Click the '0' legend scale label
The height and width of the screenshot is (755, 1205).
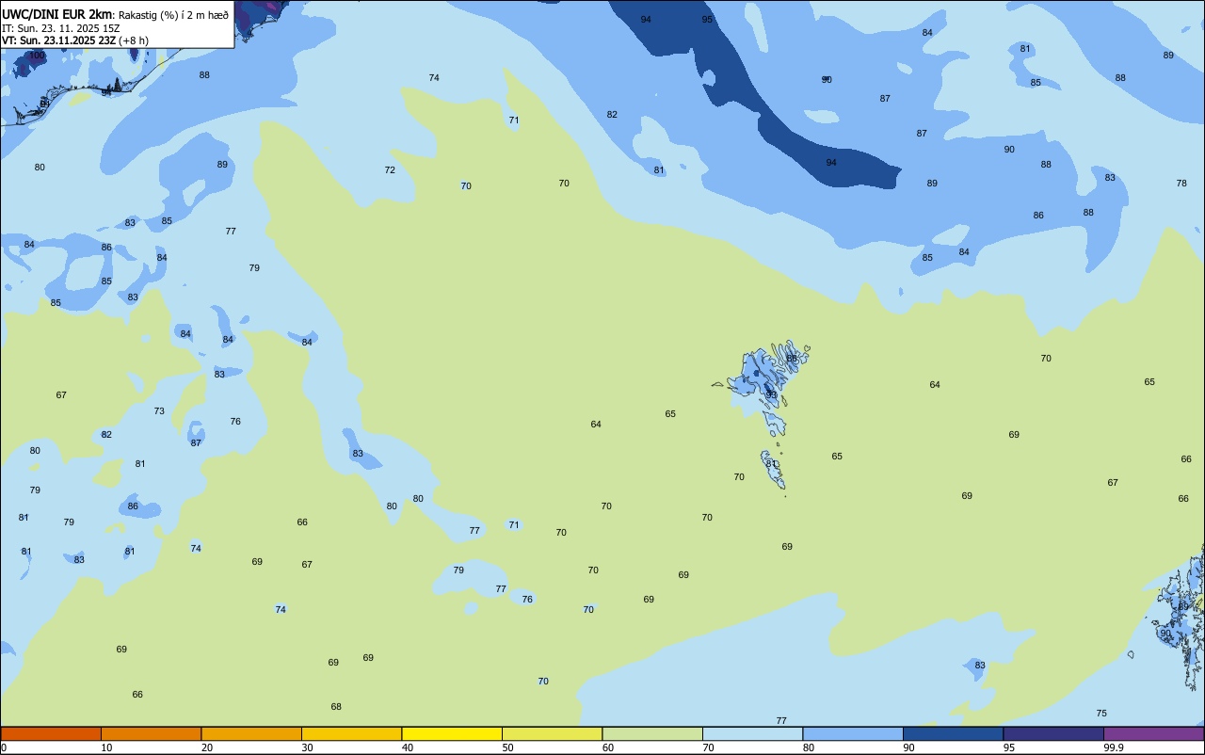point(4,747)
